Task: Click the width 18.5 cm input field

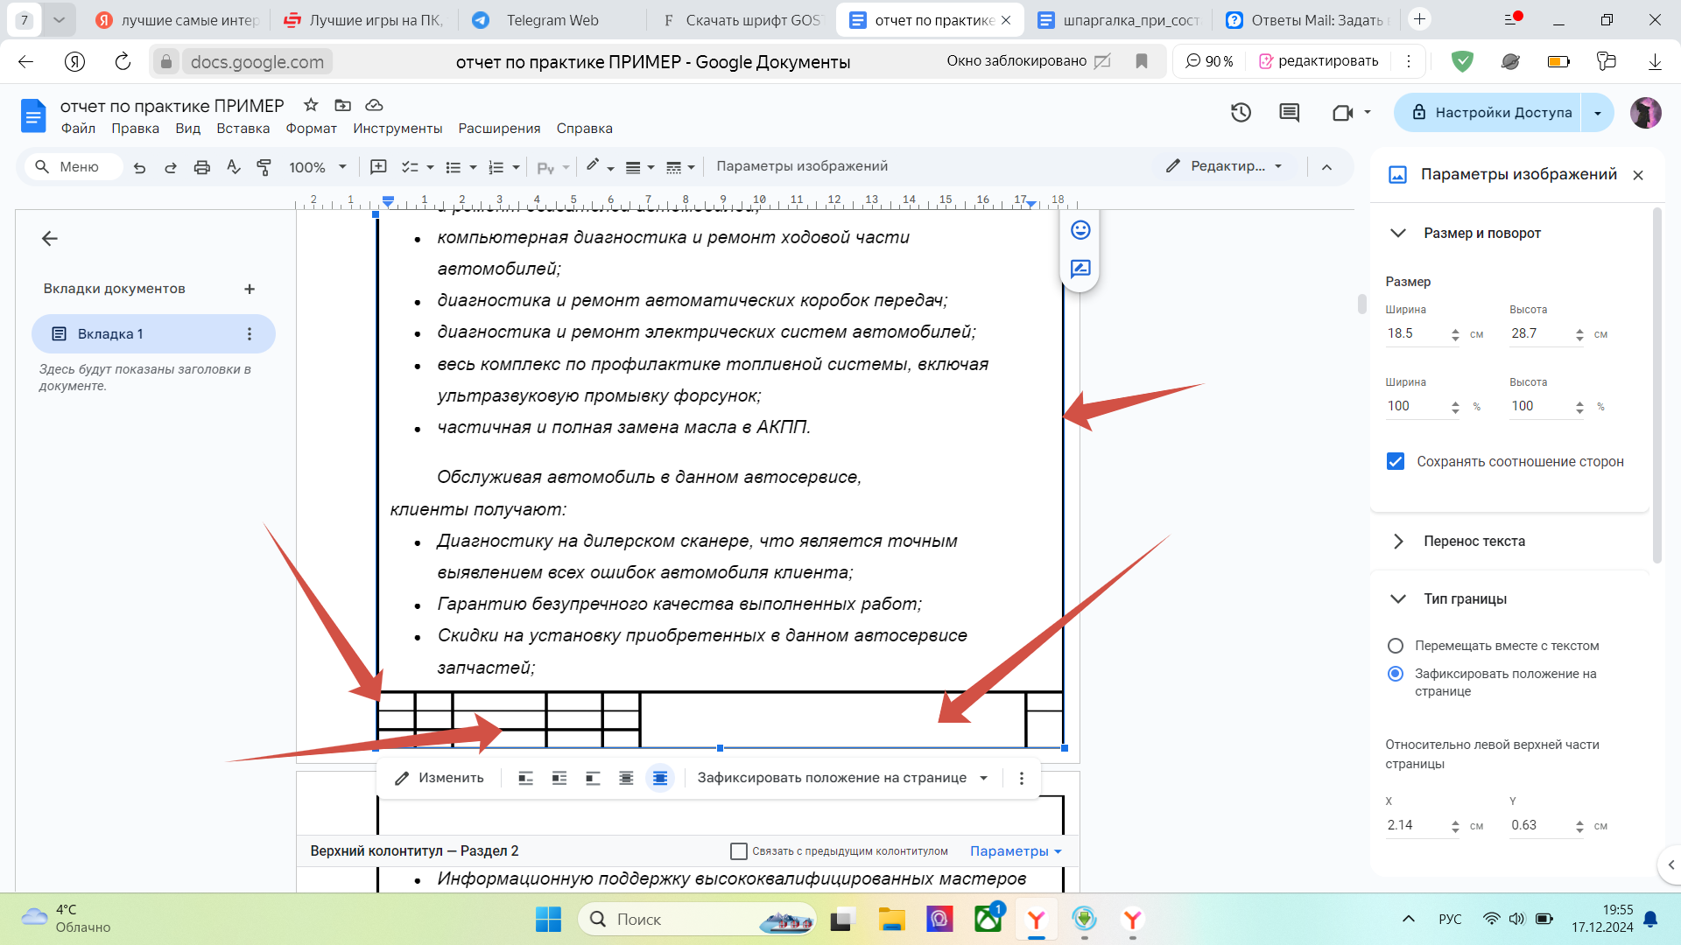Action: coord(1417,333)
